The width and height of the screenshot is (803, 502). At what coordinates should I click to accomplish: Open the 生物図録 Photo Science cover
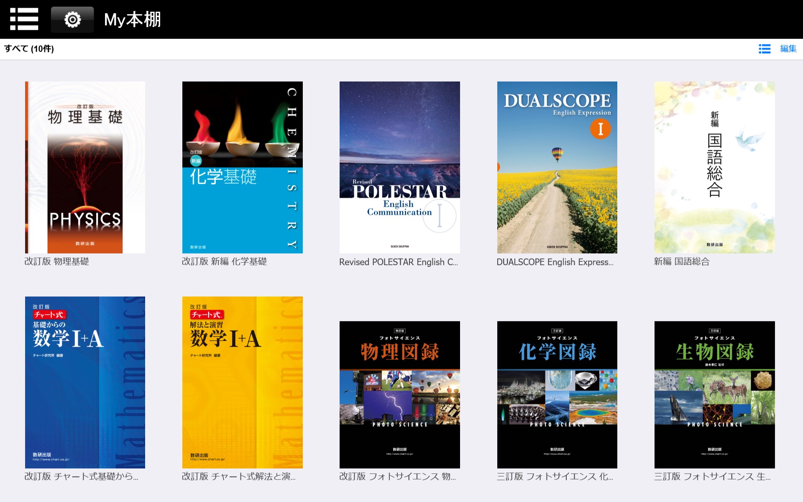714,394
